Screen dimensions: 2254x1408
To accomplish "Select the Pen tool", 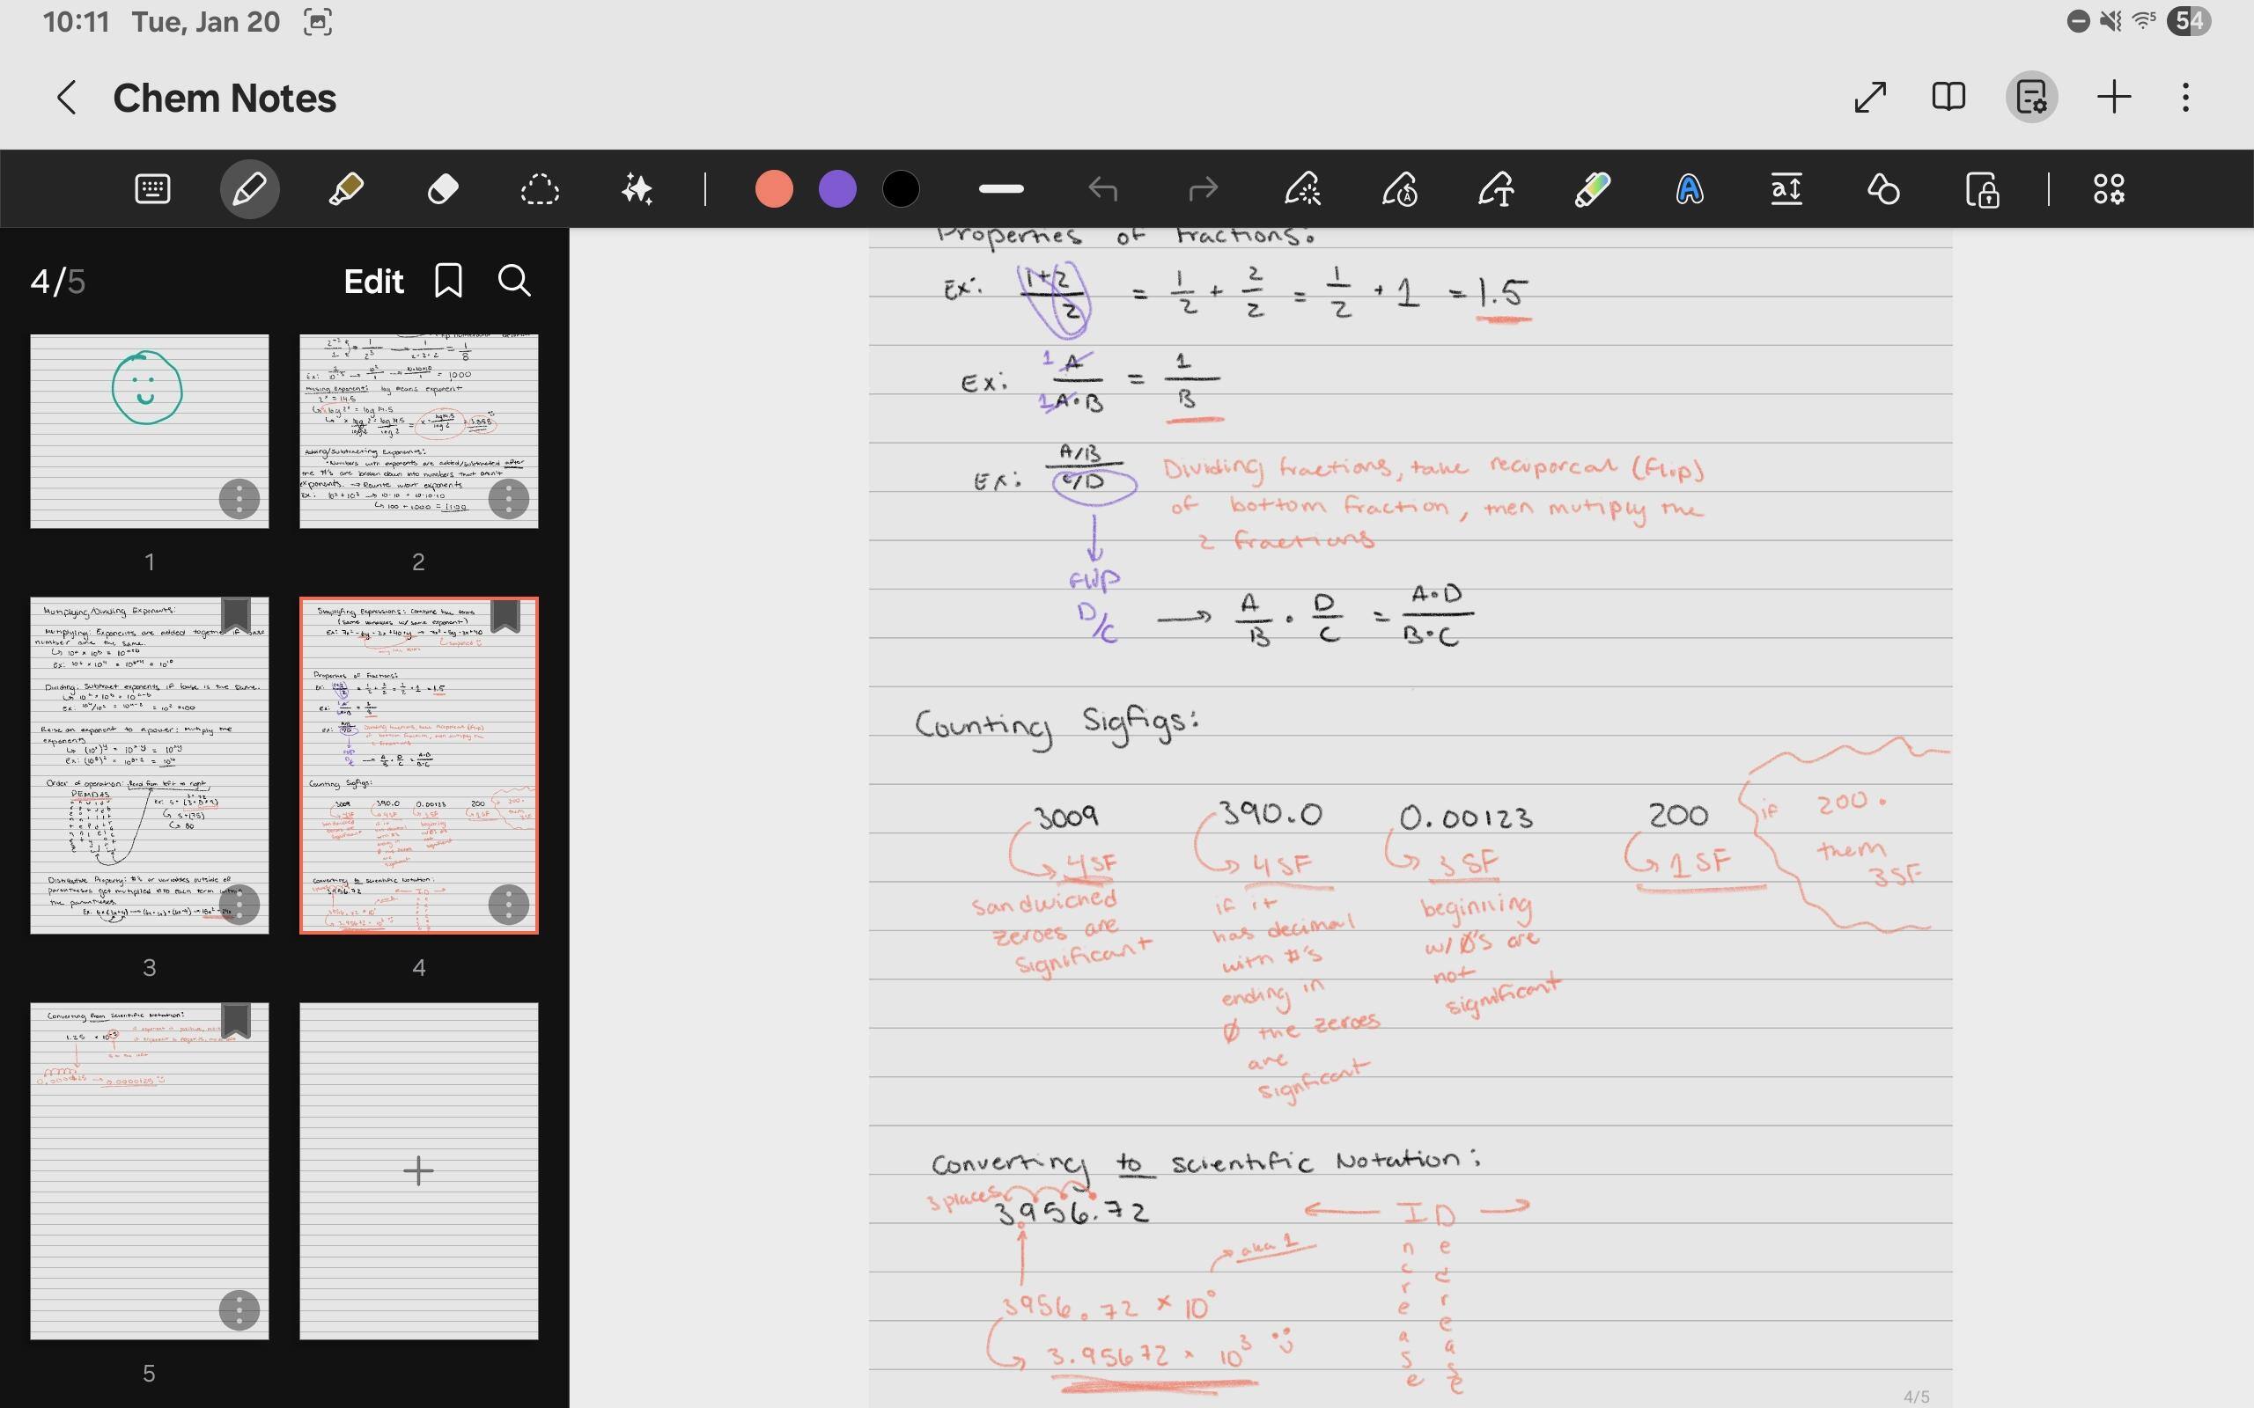I will click(x=248, y=190).
